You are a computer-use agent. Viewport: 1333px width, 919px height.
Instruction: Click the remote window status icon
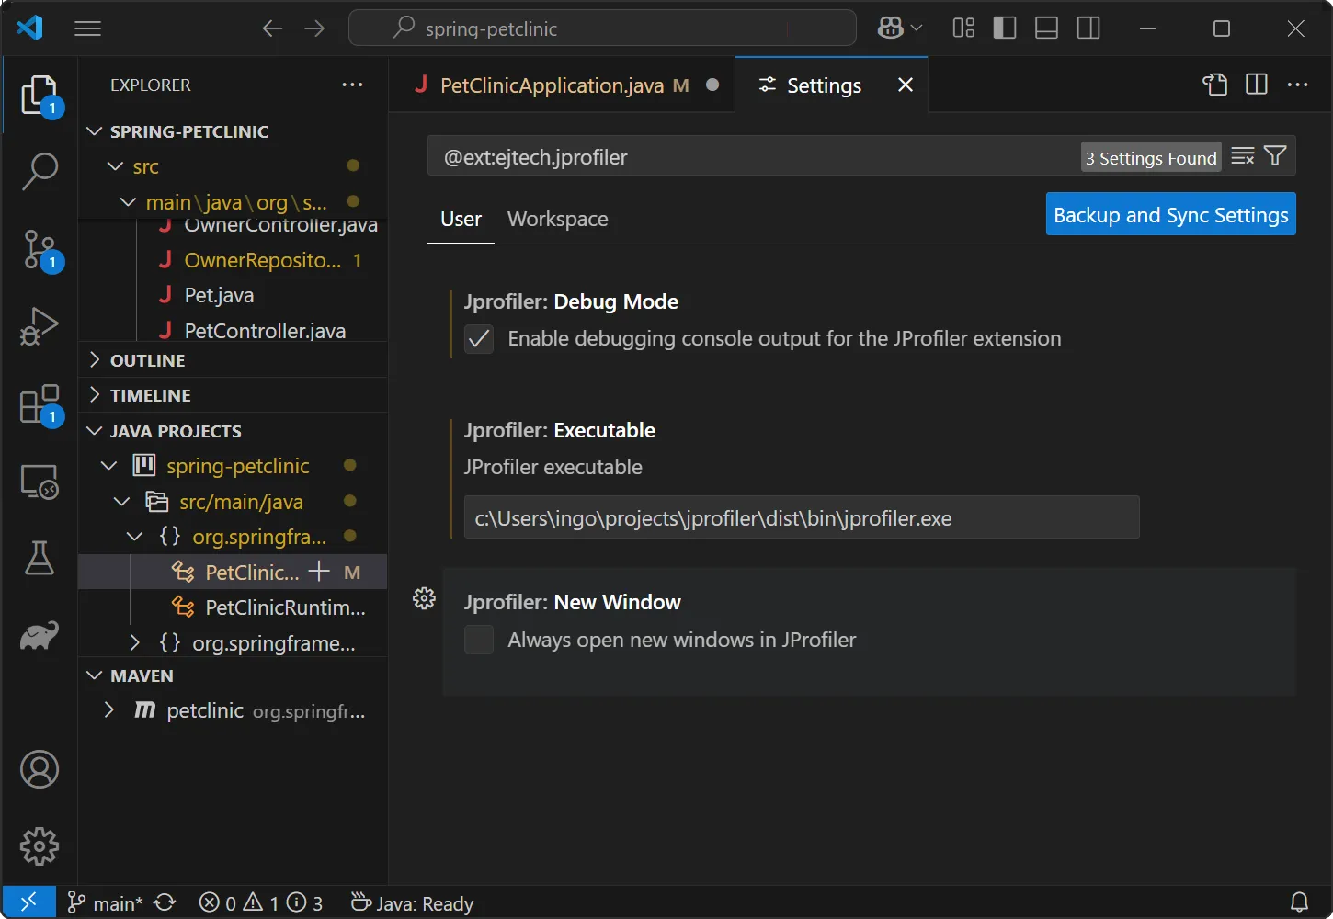(28, 902)
